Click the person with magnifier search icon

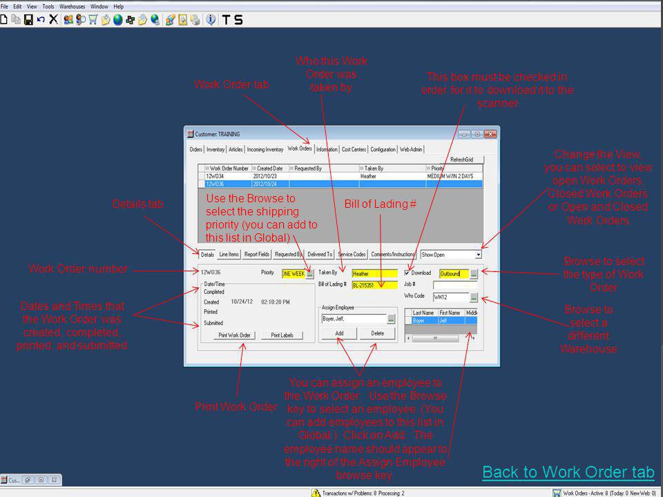(80, 19)
